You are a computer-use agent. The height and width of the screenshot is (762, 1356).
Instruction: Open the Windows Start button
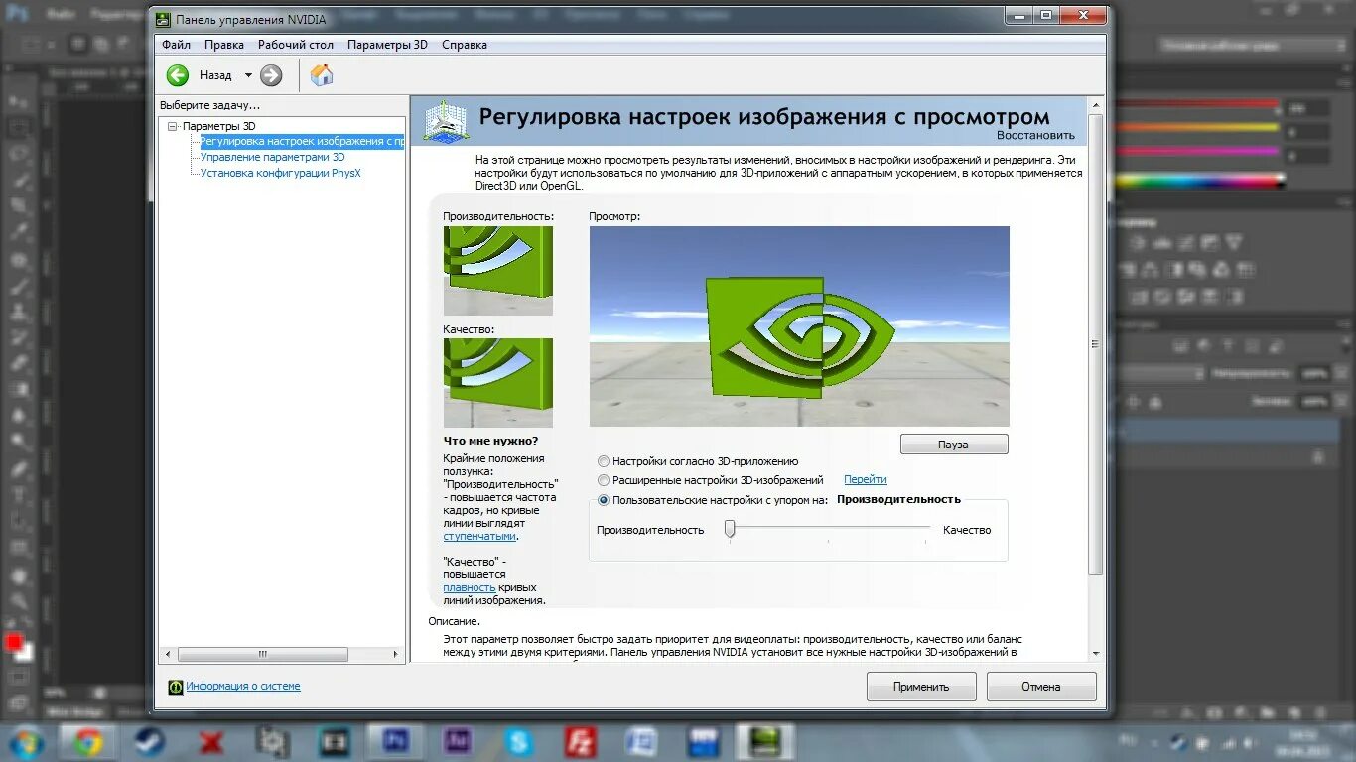[x=26, y=742]
